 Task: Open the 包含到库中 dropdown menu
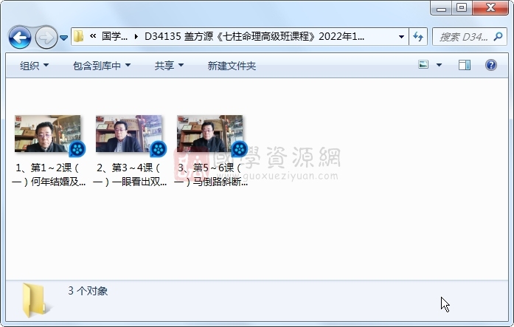pyautogui.click(x=101, y=66)
